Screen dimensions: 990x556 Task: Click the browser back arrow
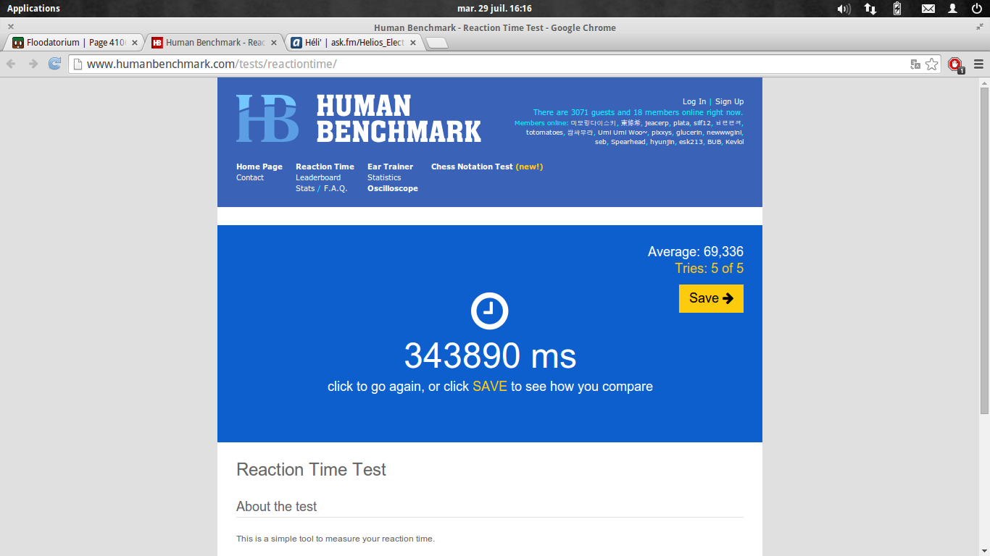[12, 64]
